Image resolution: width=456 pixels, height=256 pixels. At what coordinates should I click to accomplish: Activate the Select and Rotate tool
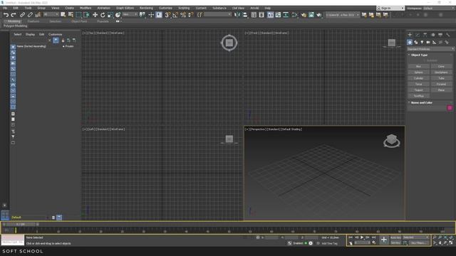pyautogui.click(x=103, y=15)
